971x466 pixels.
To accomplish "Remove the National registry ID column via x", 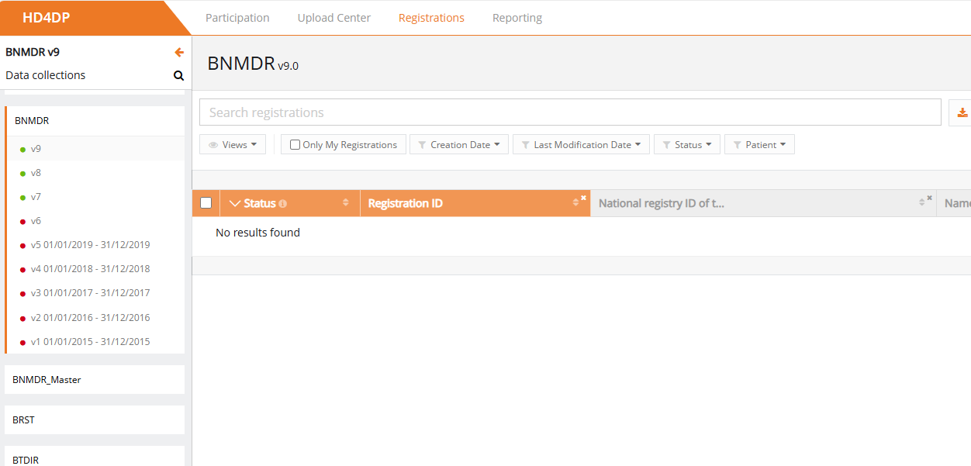I will tap(930, 198).
